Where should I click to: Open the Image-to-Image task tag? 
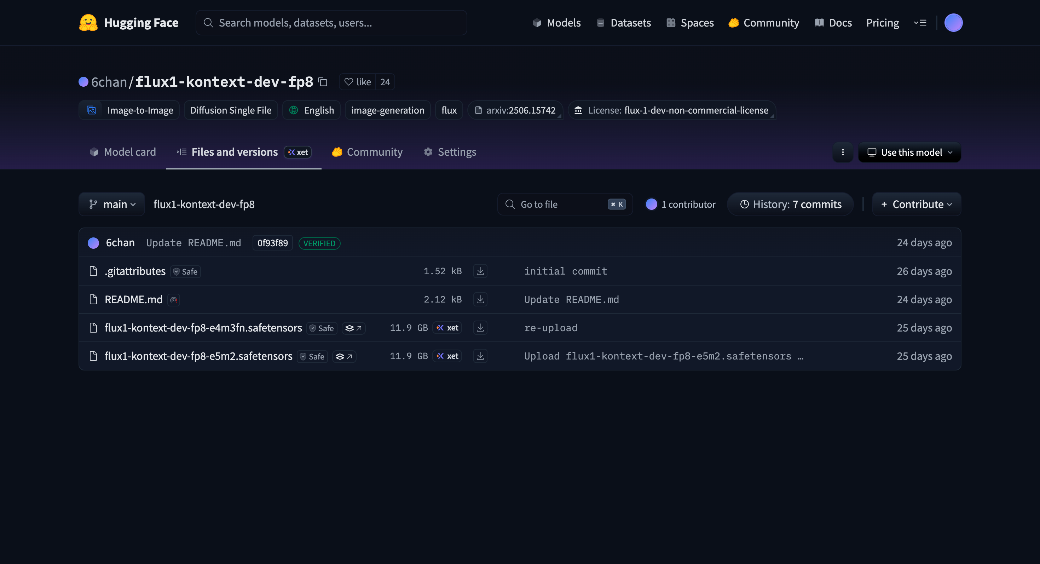click(x=129, y=110)
